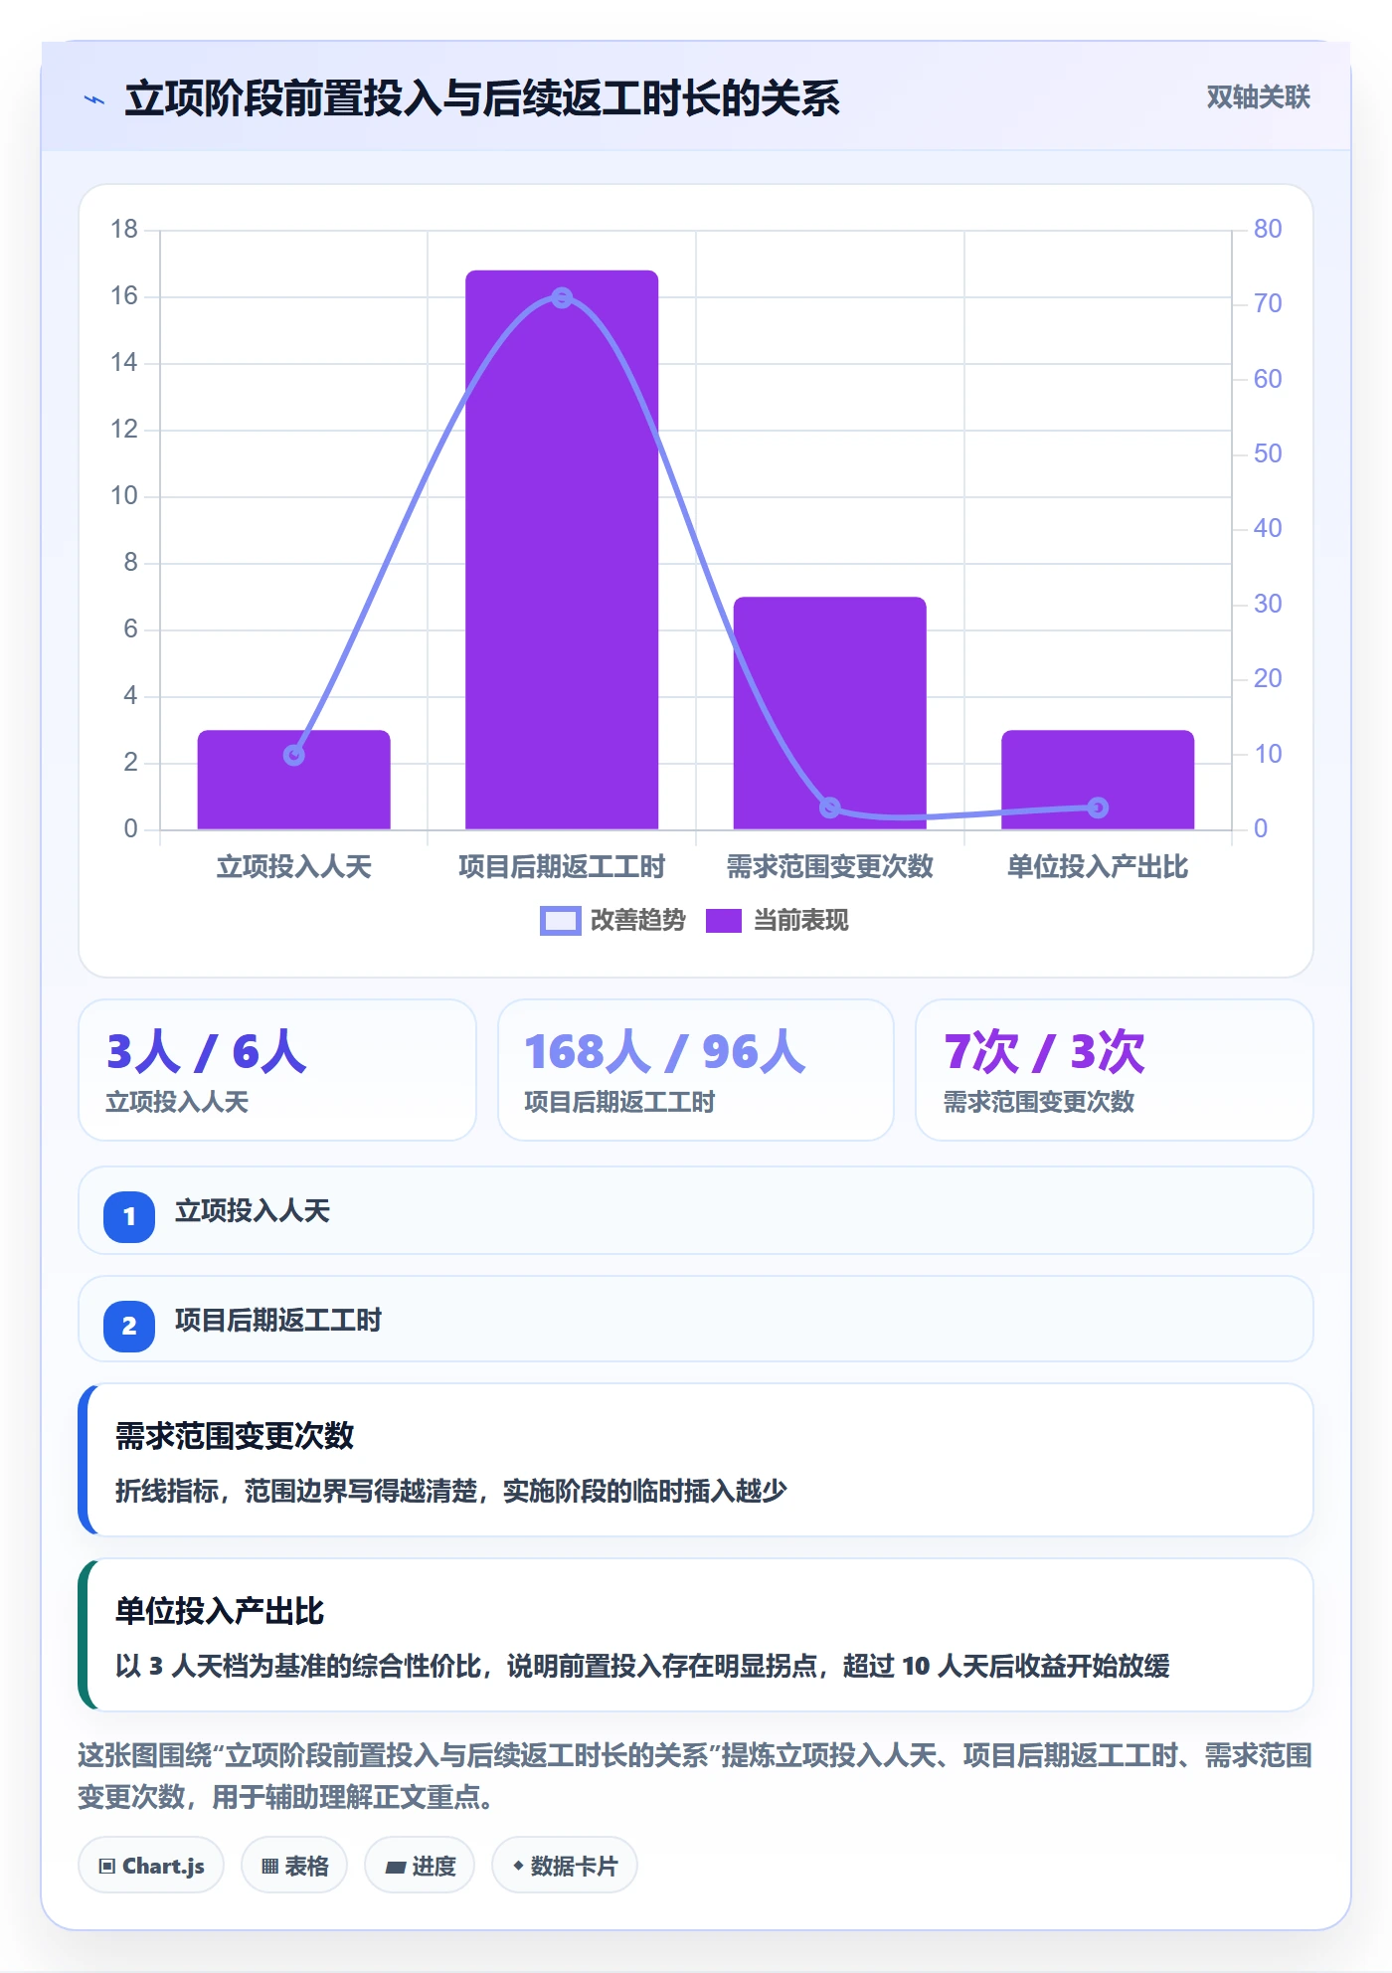This screenshot has height=1973, width=1392.
Task: Open the Chart.js tag
Action: click(151, 1866)
